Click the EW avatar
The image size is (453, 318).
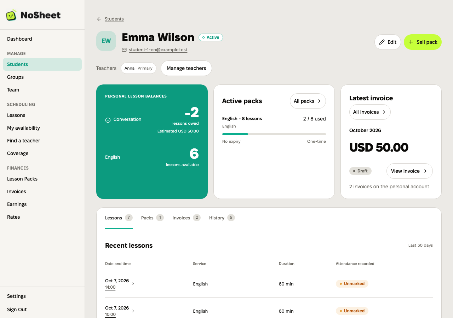106,41
